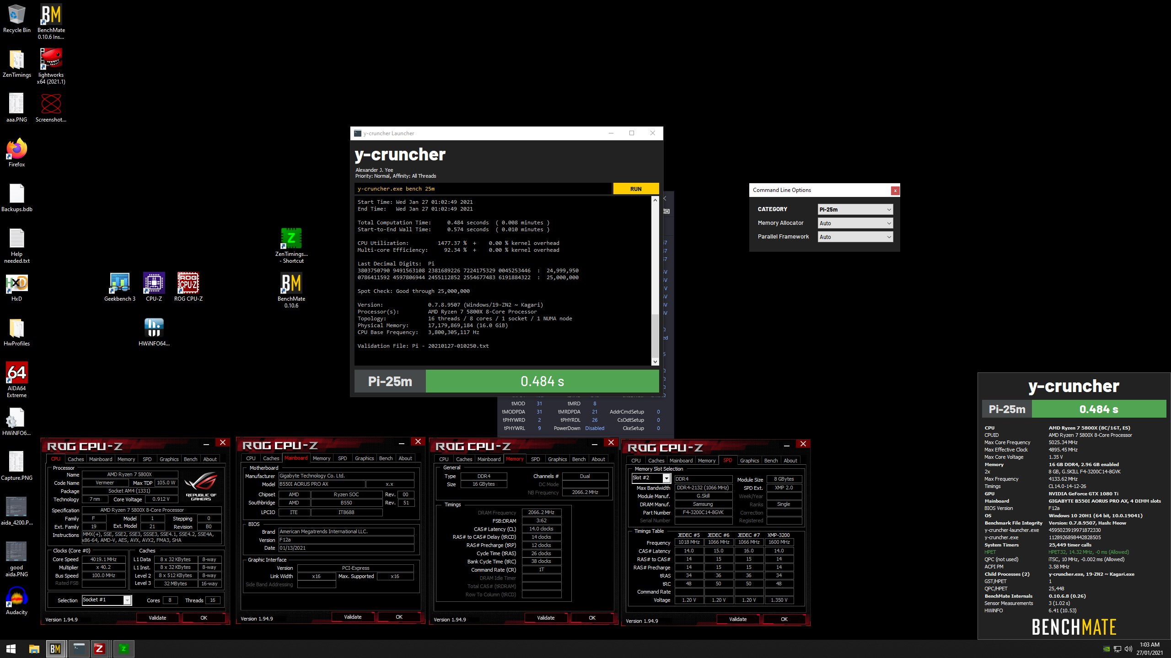Open About tab in SPD CPU-Z window
The height and width of the screenshot is (658, 1171).
click(x=790, y=461)
